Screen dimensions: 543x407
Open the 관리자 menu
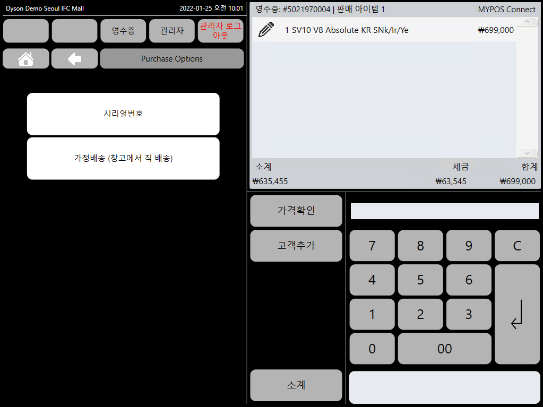pyautogui.click(x=172, y=31)
